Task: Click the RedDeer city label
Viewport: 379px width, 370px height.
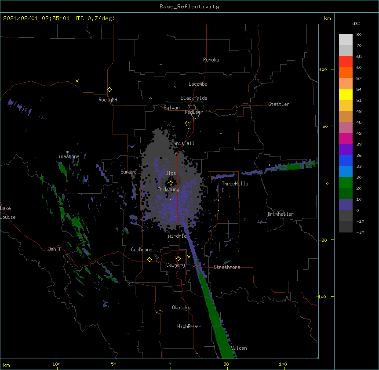Action: [193, 112]
